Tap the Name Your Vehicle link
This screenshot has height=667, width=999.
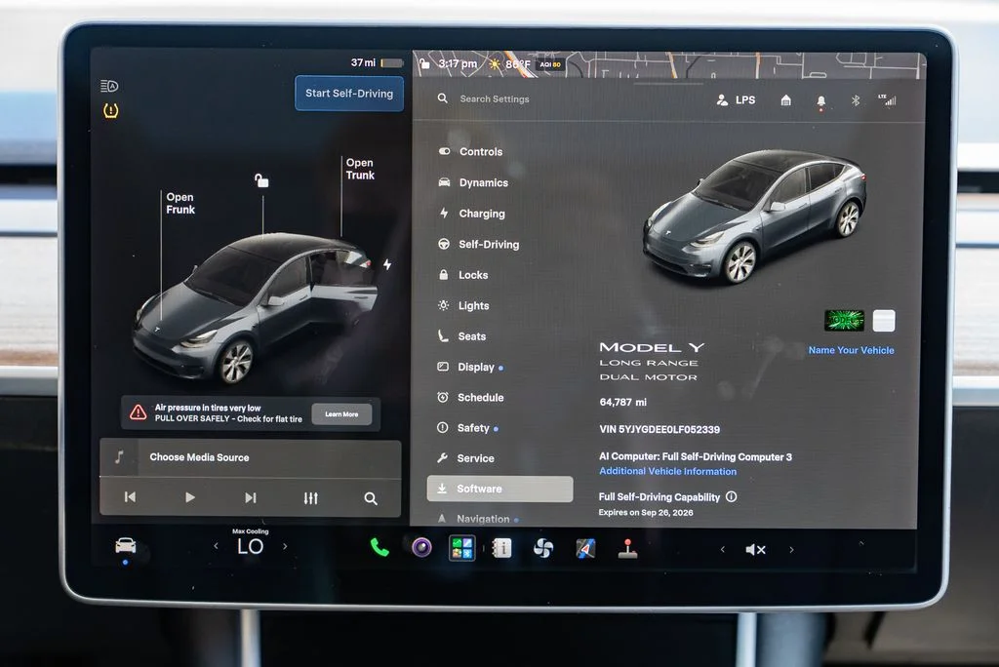(851, 350)
